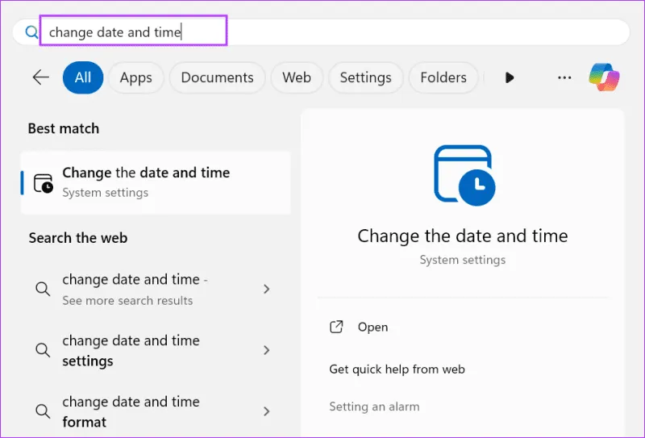The image size is (645, 438).
Task: Select the All filter tab
Action: (x=83, y=77)
